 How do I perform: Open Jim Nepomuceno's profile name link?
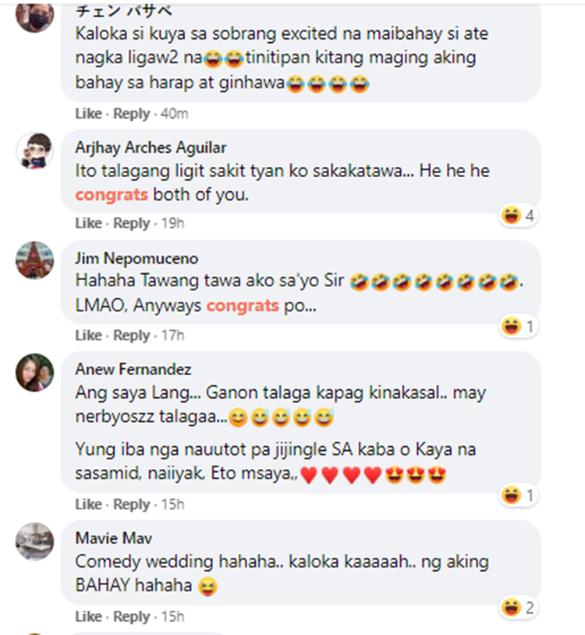136,258
